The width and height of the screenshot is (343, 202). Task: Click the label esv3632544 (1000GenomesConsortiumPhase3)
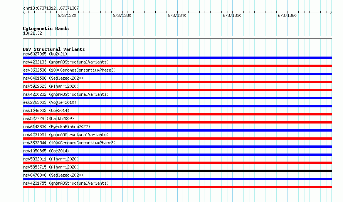coord(69,143)
